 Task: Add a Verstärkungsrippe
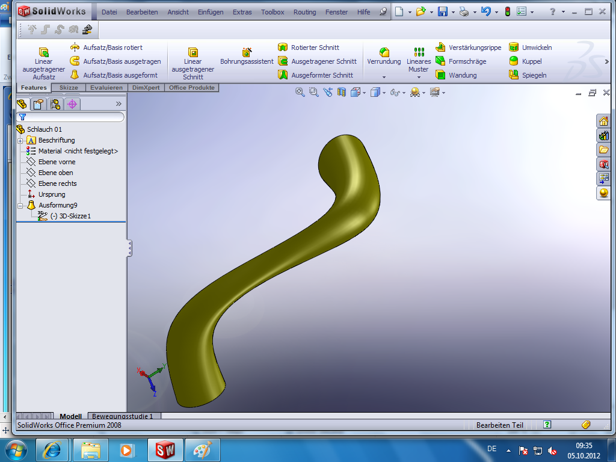(x=468, y=48)
